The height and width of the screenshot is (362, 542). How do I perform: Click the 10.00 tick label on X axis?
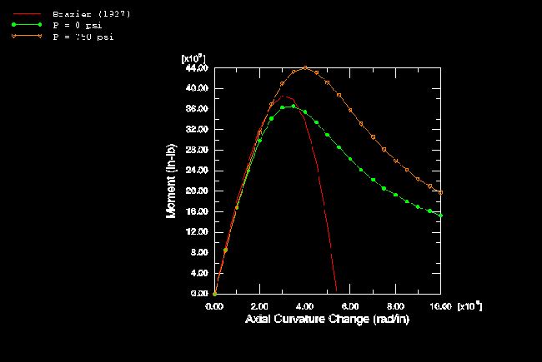pyautogui.click(x=440, y=306)
